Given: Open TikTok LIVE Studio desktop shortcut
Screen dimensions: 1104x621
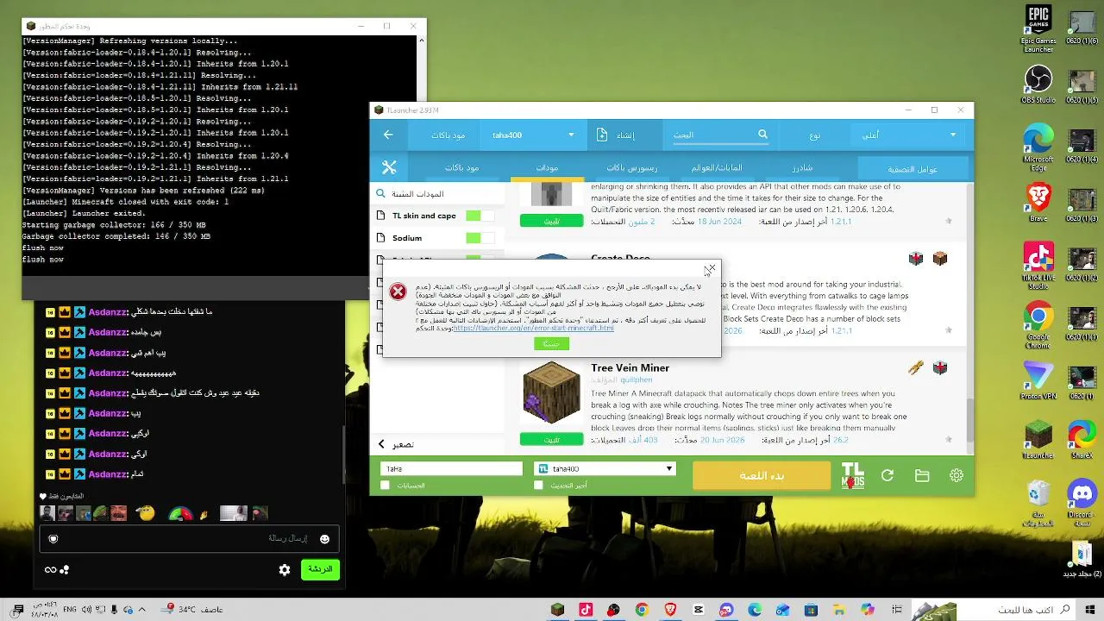Looking at the screenshot, I should pos(1038,266).
